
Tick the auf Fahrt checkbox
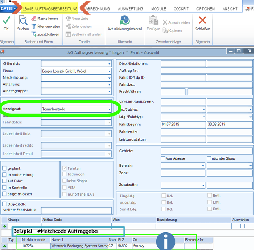tap(4, 181)
